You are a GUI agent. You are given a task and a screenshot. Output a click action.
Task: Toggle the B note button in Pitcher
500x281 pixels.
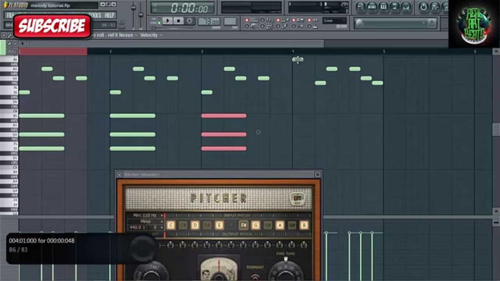[304, 225]
